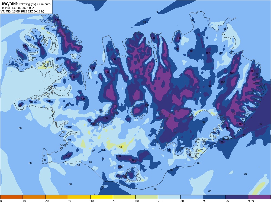Screen dimensions: 271x203
Task: Click the '99' humidity value on the map
Action: tap(210, 86)
